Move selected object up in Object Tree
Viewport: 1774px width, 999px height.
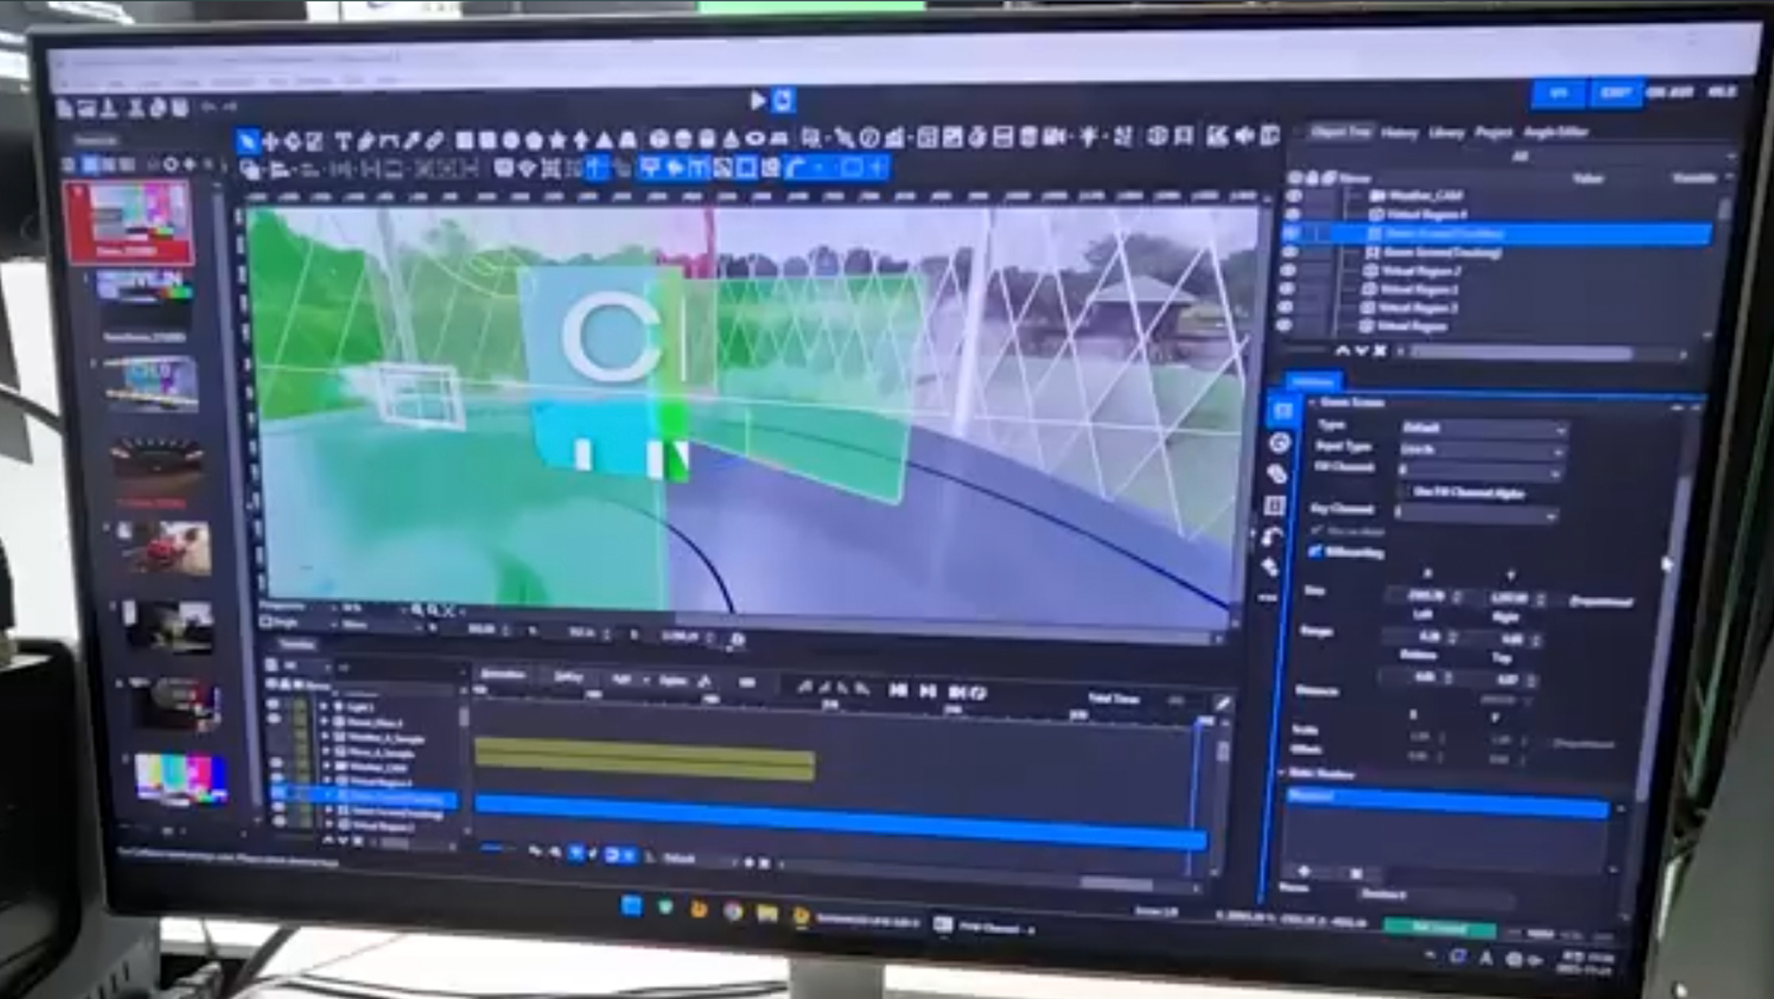(1343, 351)
